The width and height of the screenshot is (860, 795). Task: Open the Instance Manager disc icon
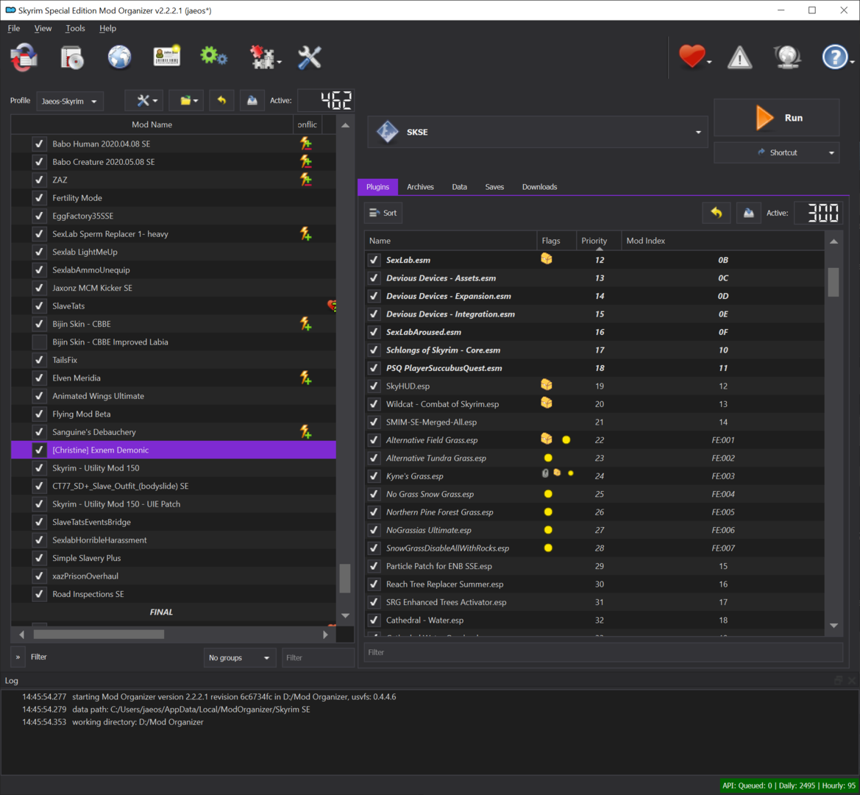[x=72, y=57]
